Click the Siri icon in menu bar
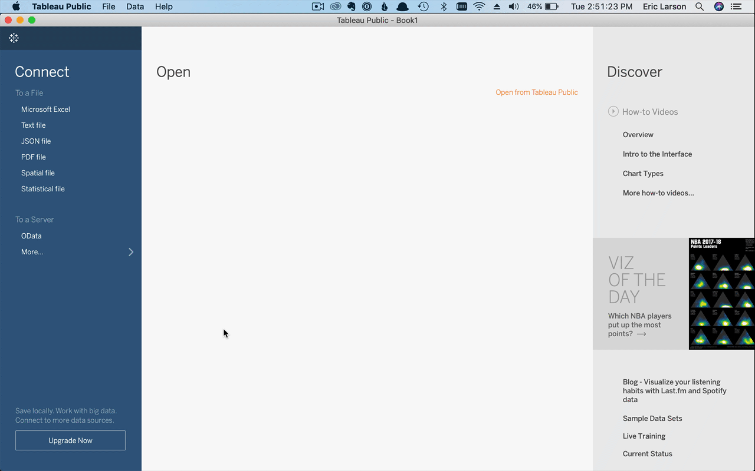The height and width of the screenshot is (471, 755). click(718, 6)
